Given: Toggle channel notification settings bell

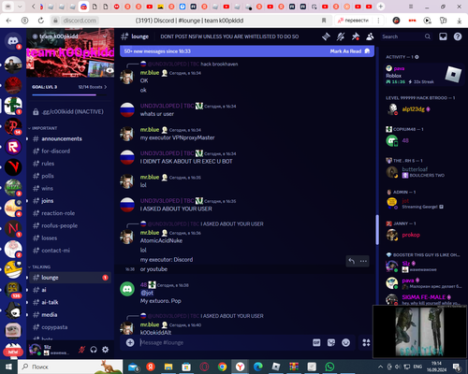Looking at the screenshot, I should pos(341,36).
